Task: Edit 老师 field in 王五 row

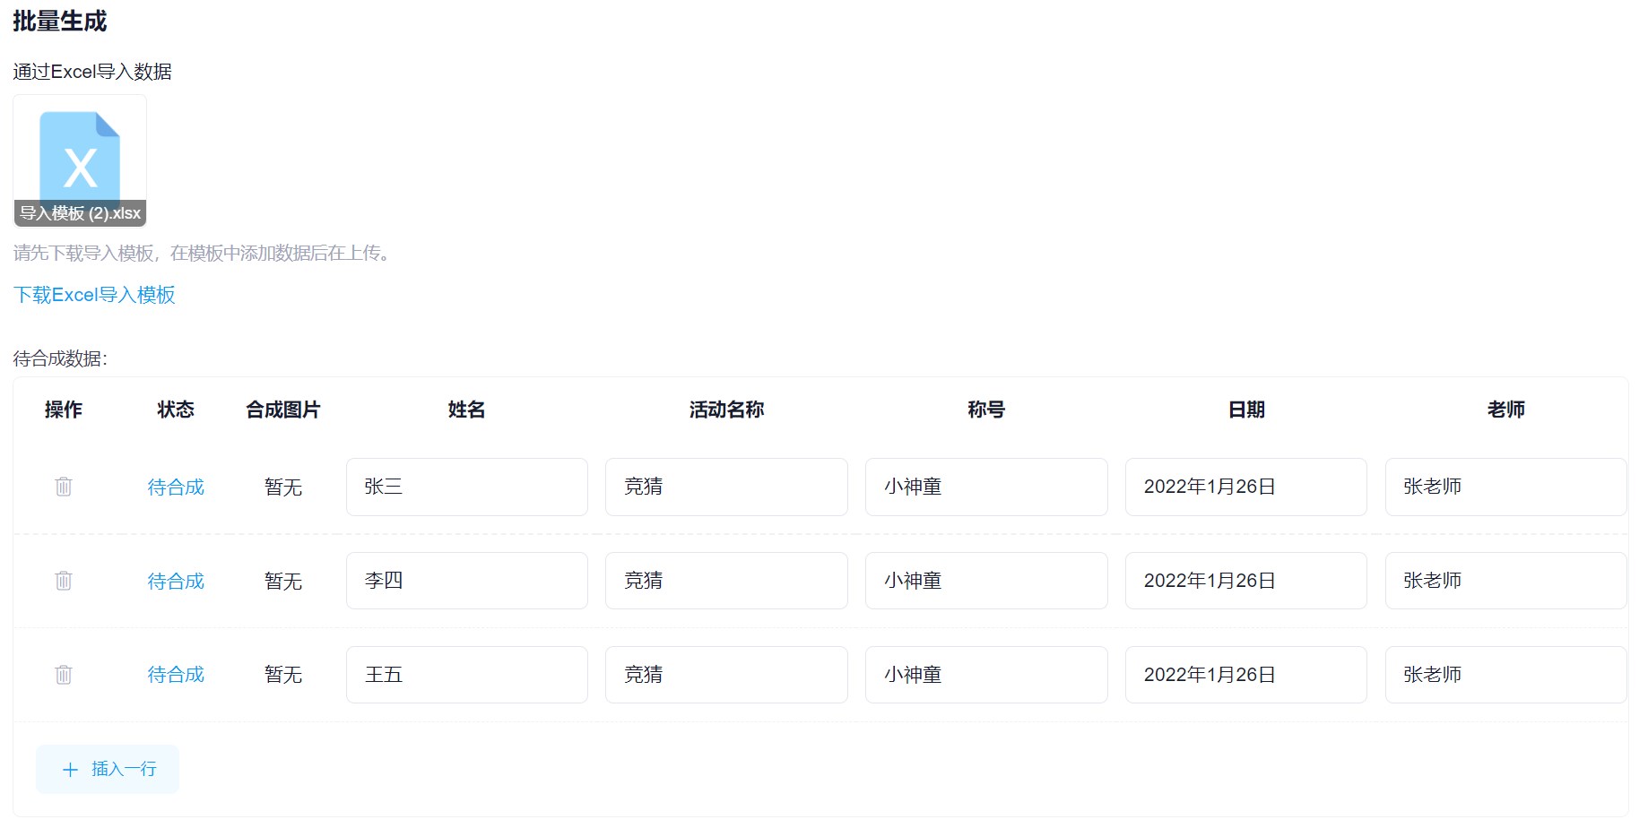Action: pos(1506,675)
